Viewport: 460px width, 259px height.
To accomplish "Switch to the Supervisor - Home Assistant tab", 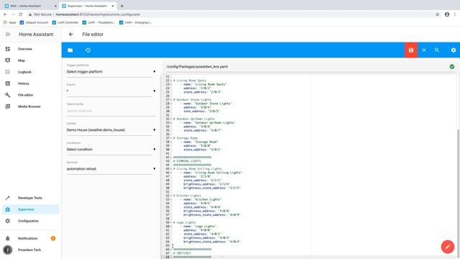I will coord(87,6).
